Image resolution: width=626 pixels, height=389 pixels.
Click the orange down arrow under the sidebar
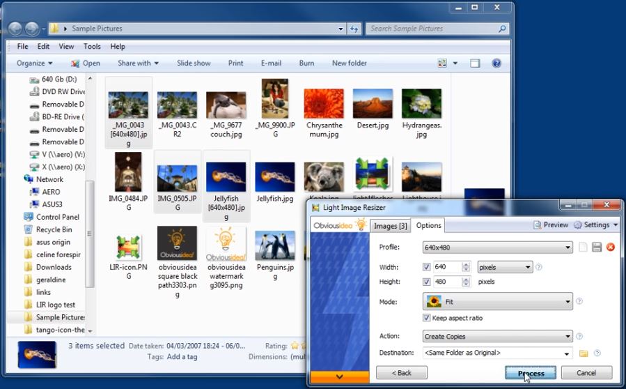click(340, 376)
